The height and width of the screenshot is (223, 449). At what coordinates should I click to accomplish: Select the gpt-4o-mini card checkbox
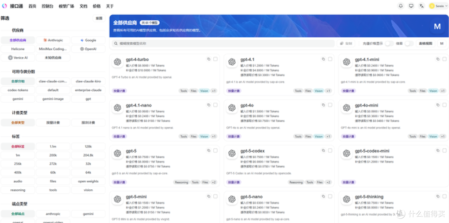click(x=444, y=105)
